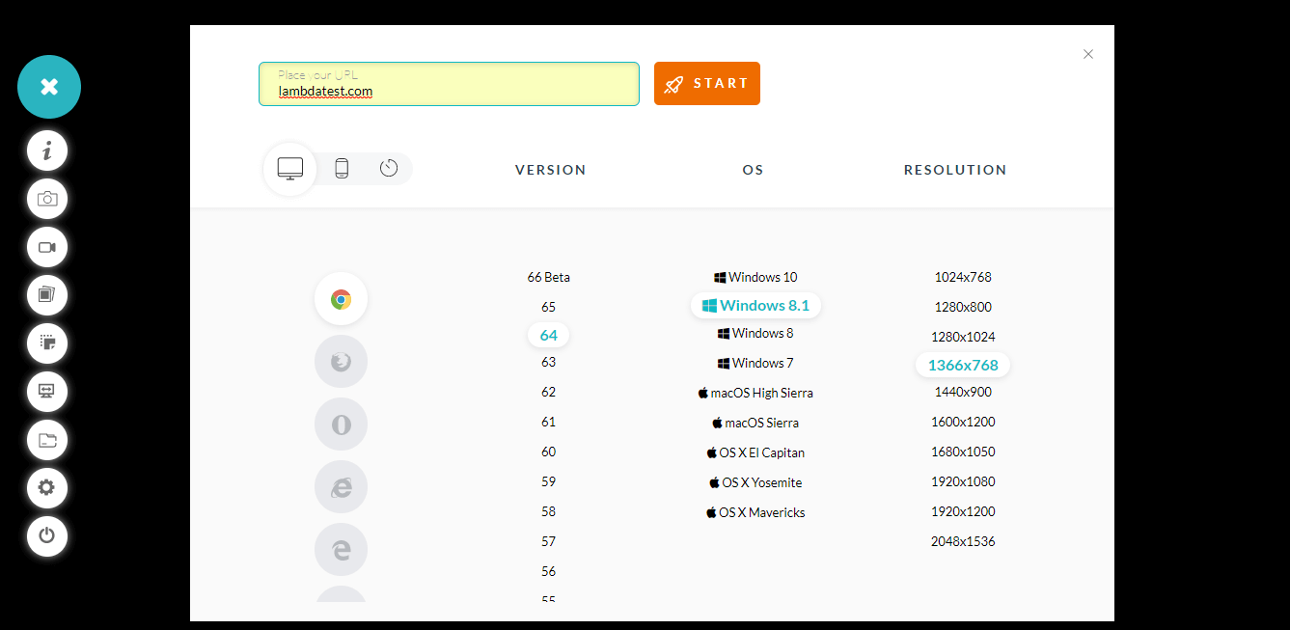
Task: Select Chrome version 66 Beta
Action: pos(548,277)
